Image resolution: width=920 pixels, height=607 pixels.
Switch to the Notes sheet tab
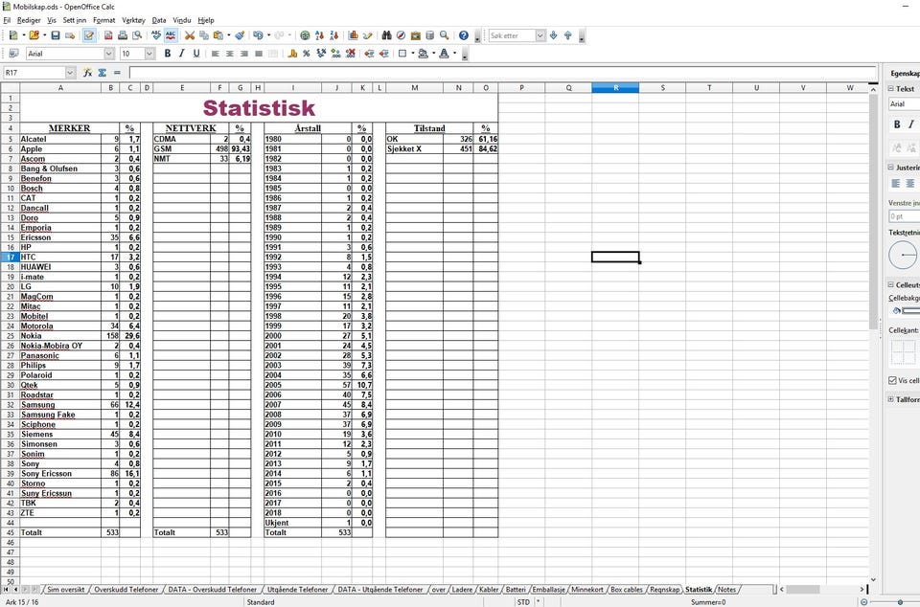click(x=726, y=590)
